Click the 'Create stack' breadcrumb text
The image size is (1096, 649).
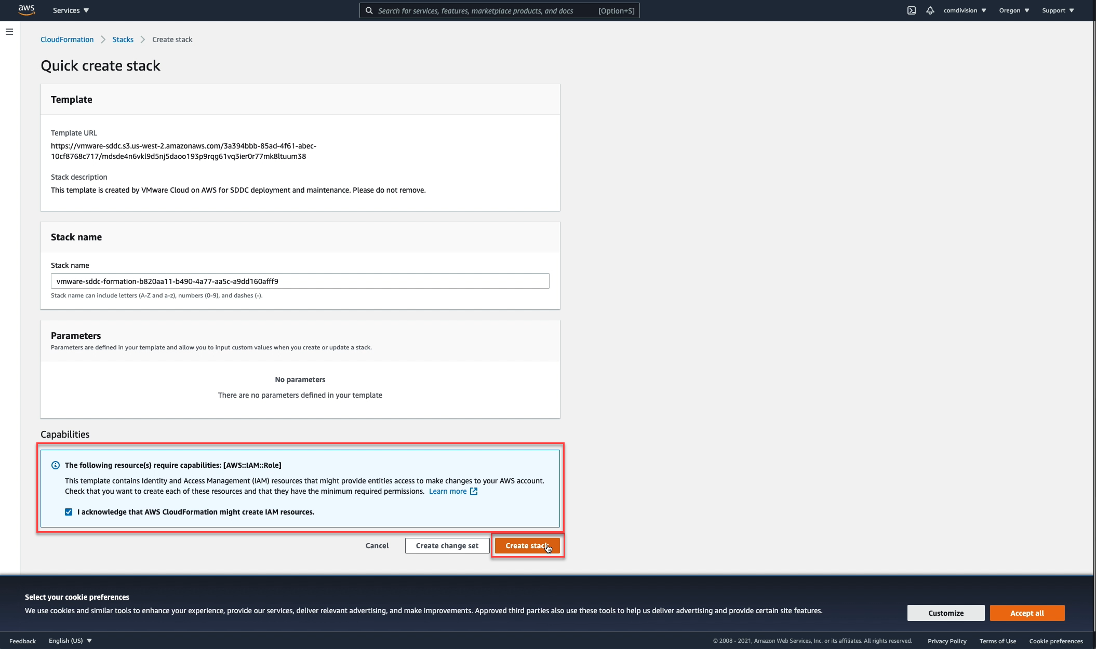[172, 39]
